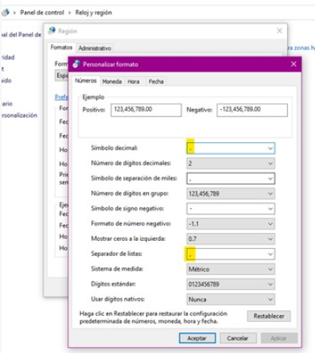315x353 pixels.
Task: Click the Cancelar button
Action: (238, 338)
